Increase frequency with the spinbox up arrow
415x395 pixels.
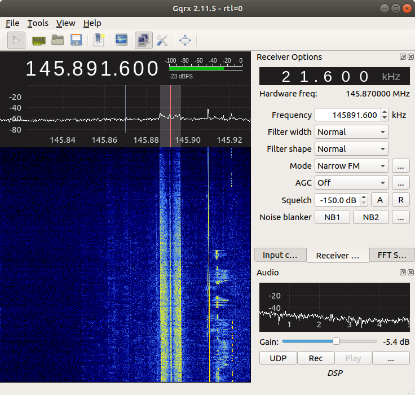pyautogui.click(x=385, y=112)
